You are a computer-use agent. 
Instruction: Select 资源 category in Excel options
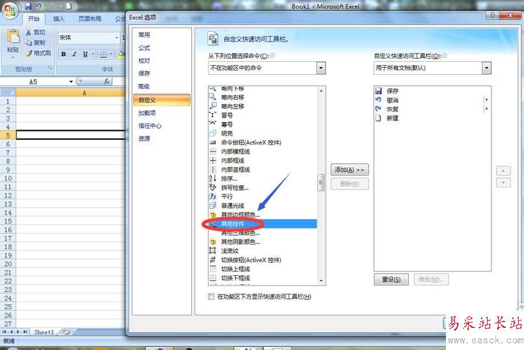pos(162,139)
